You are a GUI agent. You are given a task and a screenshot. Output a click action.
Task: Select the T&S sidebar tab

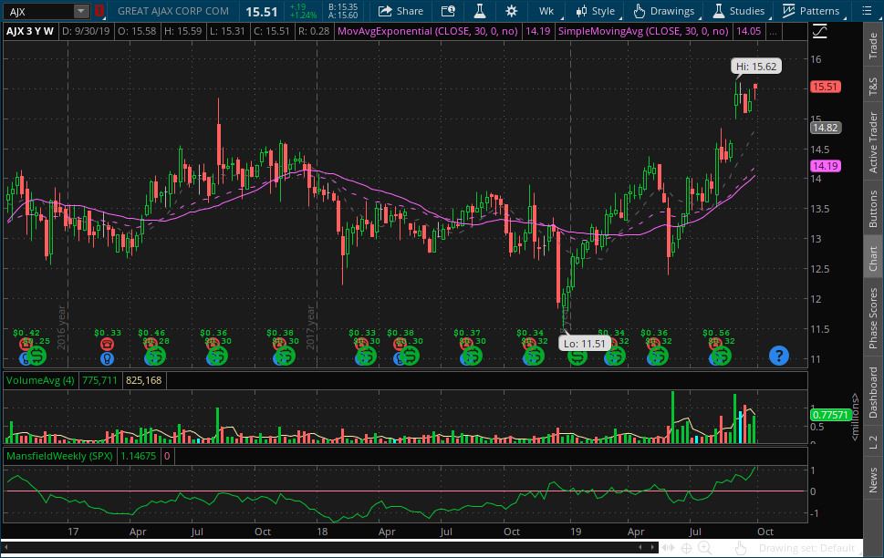(x=873, y=87)
